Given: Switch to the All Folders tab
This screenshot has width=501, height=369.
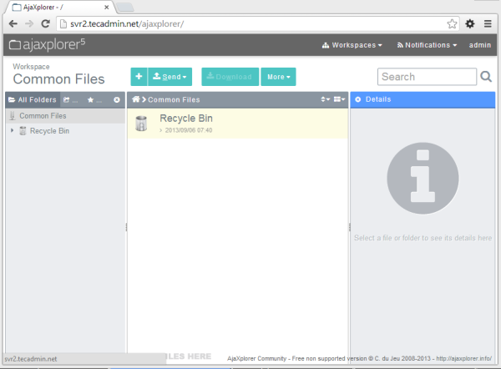Looking at the screenshot, I should click(32, 100).
